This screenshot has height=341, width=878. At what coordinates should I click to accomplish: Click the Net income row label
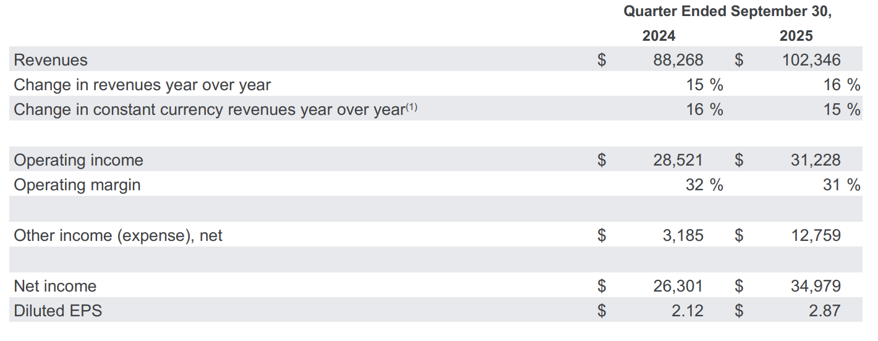[55, 286]
